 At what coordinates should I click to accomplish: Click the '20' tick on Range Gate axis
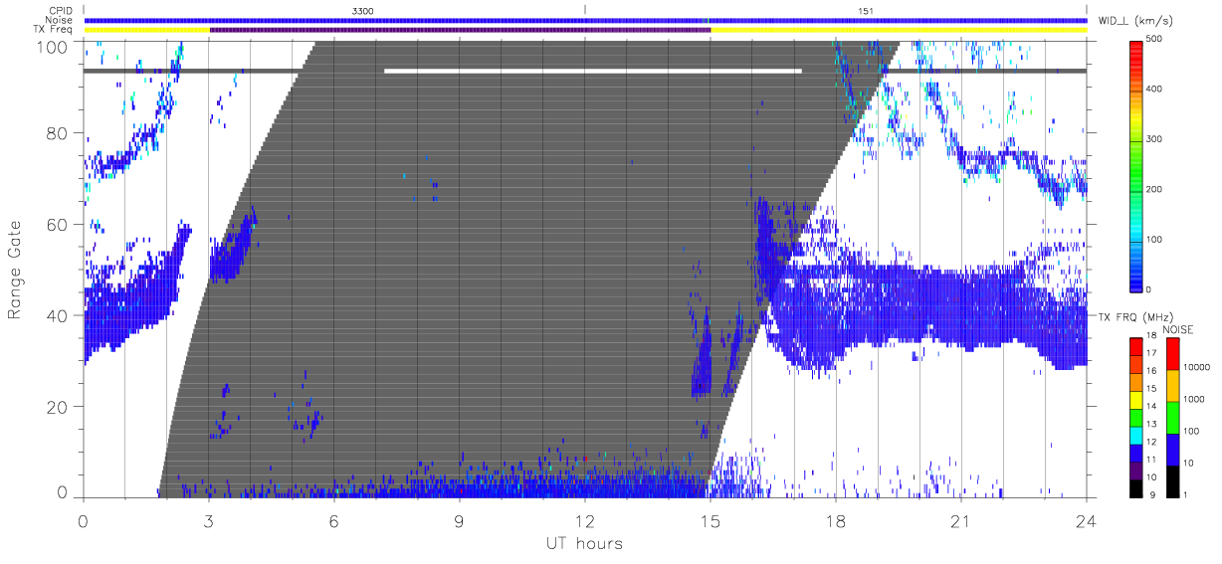(57, 407)
